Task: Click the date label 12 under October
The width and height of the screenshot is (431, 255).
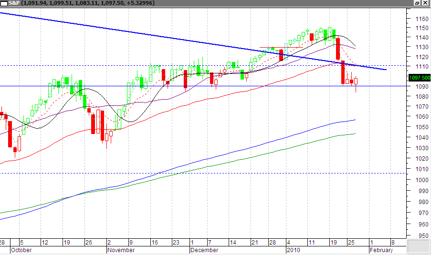Action: 45,243
